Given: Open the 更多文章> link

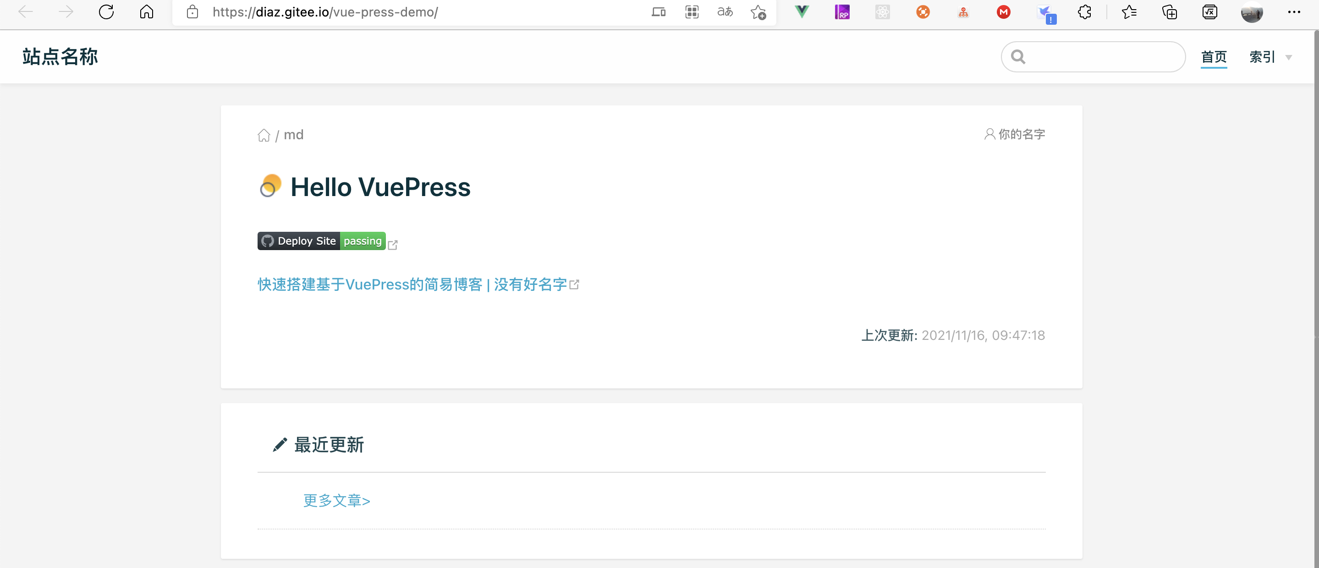Looking at the screenshot, I should (x=337, y=501).
